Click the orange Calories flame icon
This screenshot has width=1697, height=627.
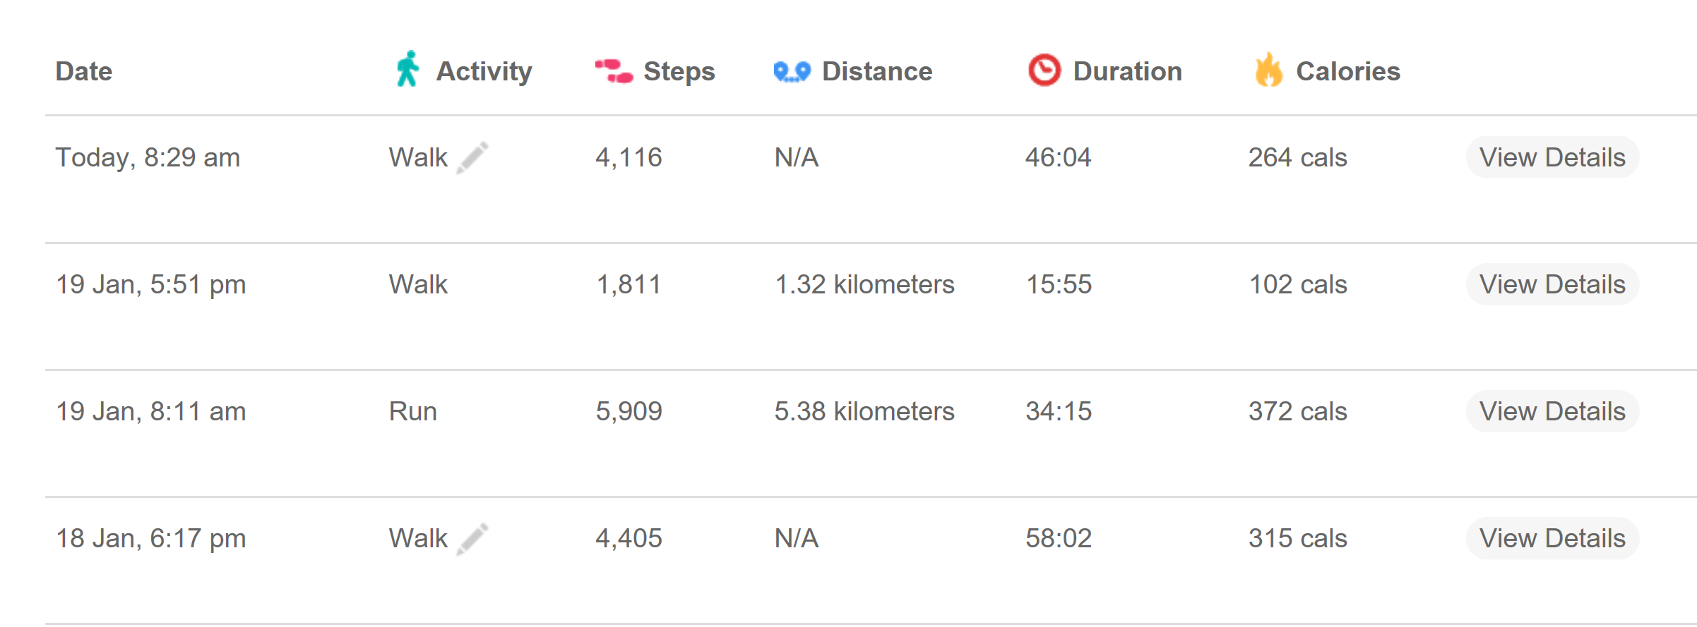[1268, 71]
